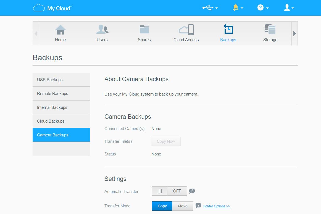Select the Backups clock icon
Image resolution: width=321 pixels, height=214 pixels.
228,29
